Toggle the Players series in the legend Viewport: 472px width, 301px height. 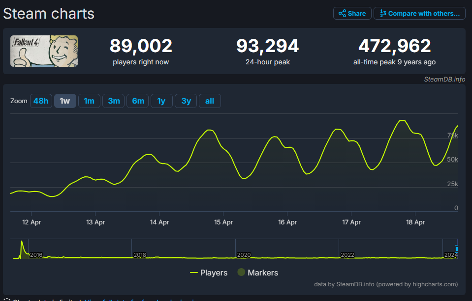pos(214,273)
